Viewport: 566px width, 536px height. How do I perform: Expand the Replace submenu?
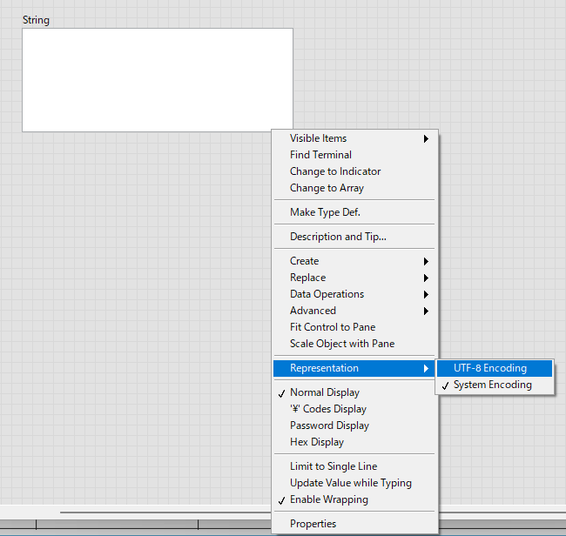pyautogui.click(x=354, y=278)
